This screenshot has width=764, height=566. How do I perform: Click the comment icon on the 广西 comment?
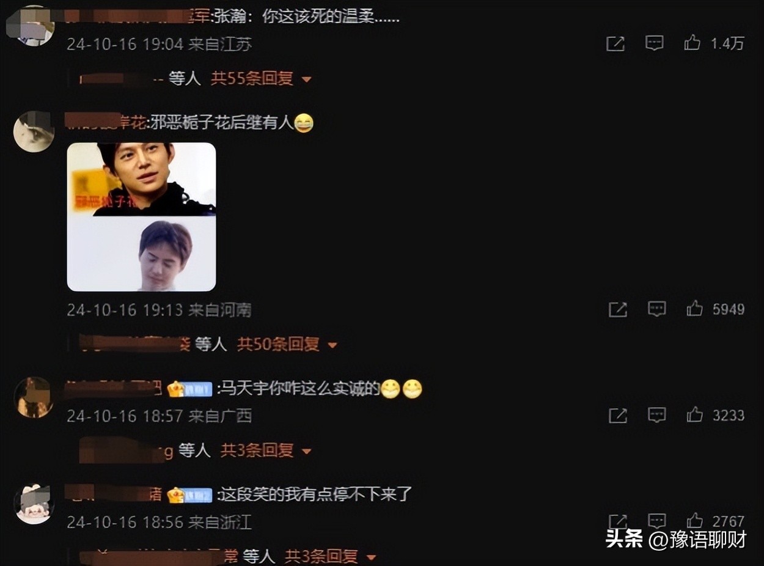(x=657, y=415)
